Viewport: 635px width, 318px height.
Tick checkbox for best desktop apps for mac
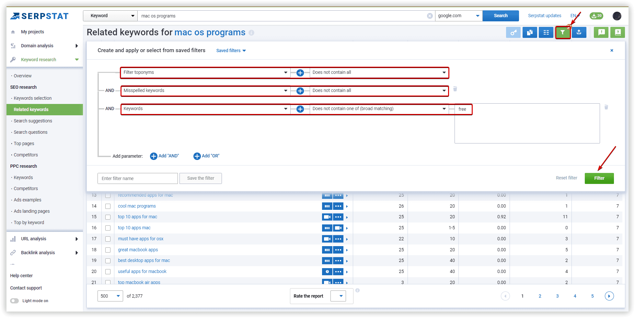[108, 261]
